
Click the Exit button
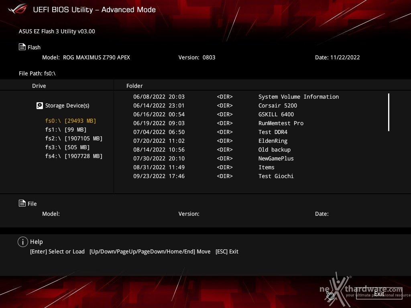(x=379, y=294)
